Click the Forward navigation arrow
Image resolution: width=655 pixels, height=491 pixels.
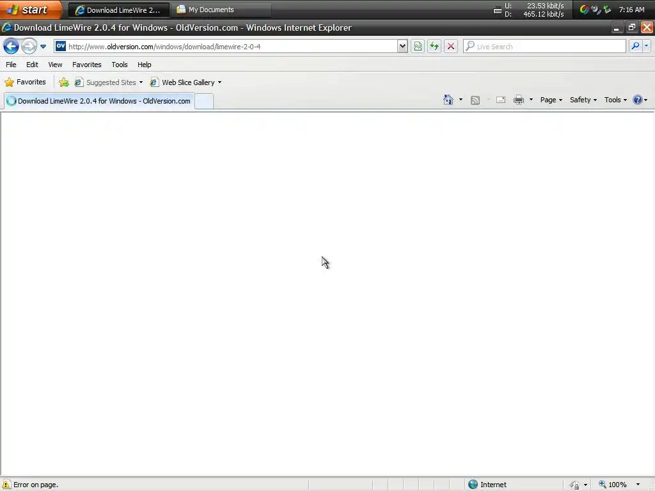click(29, 46)
